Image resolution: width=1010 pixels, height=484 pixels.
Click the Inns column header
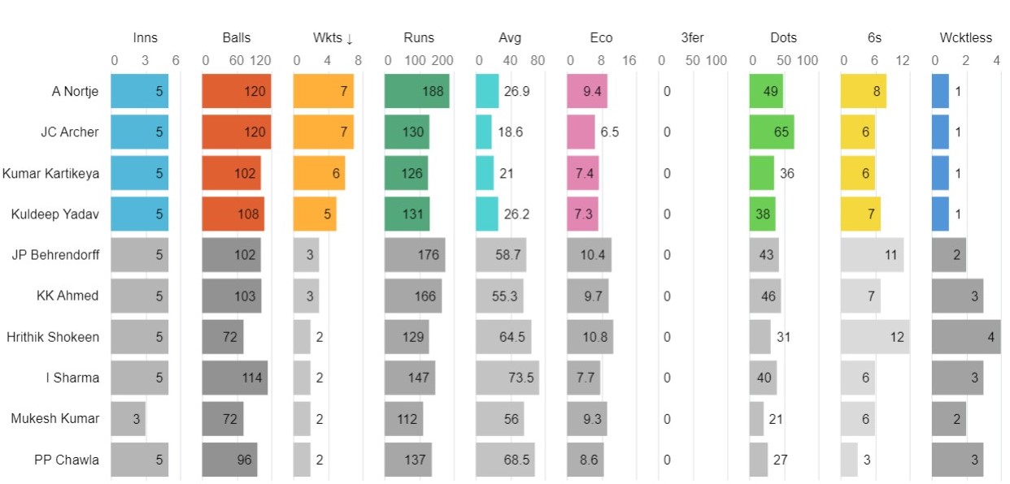click(145, 38)
